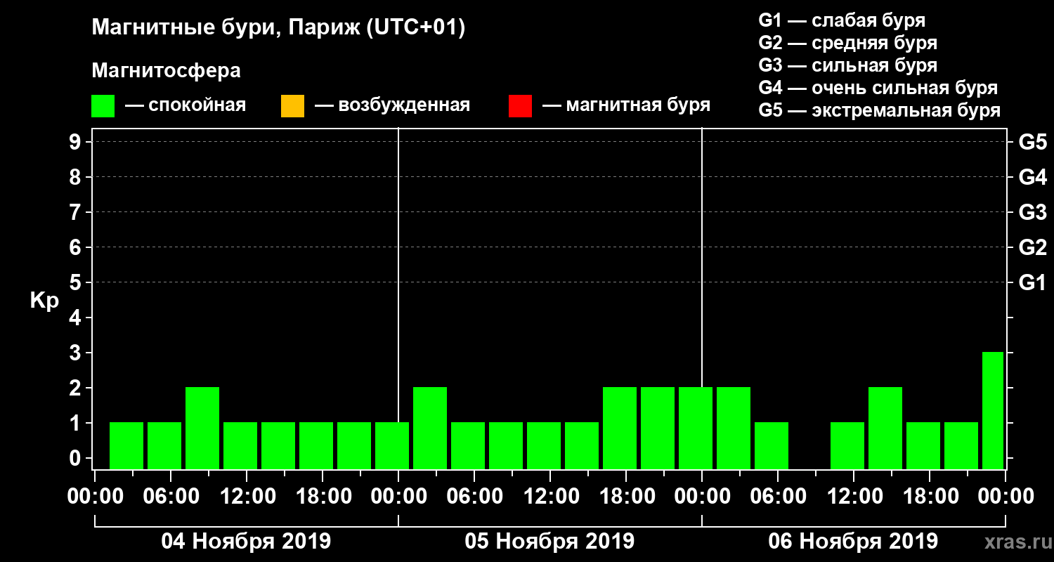Click the 'спокойная' legend text
This screenshot has width=1054, height=562.
tap(196, 106)
